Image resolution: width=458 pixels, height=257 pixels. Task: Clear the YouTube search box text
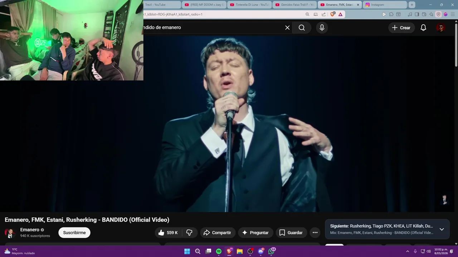(287, 27)
